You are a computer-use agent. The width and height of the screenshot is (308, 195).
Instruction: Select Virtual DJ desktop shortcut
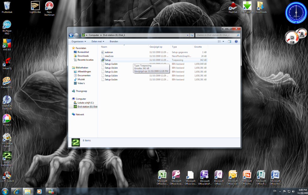click(7, 64)
